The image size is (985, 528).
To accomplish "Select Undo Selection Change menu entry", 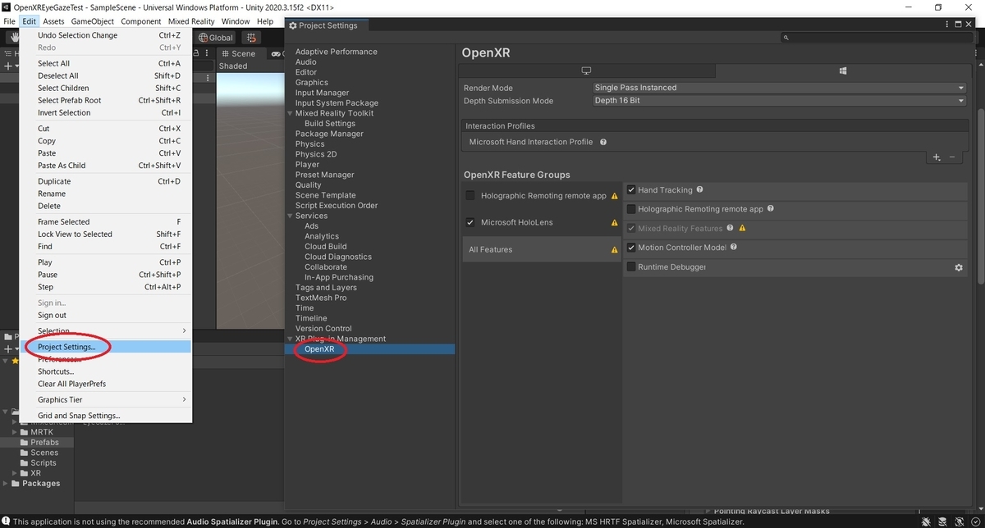I will (106, 35).
